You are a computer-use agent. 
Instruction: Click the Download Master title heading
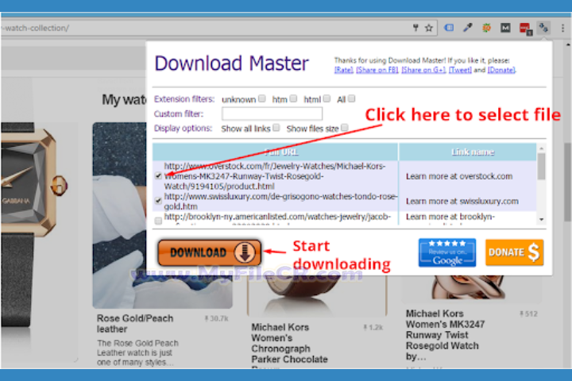coord(232,63)
